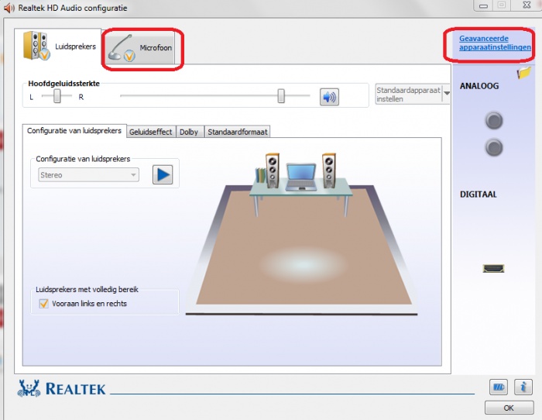The image size is (542, 420).
Task: Expand the Stereo configuration dropdown
Action: click(x=88, y=174)
